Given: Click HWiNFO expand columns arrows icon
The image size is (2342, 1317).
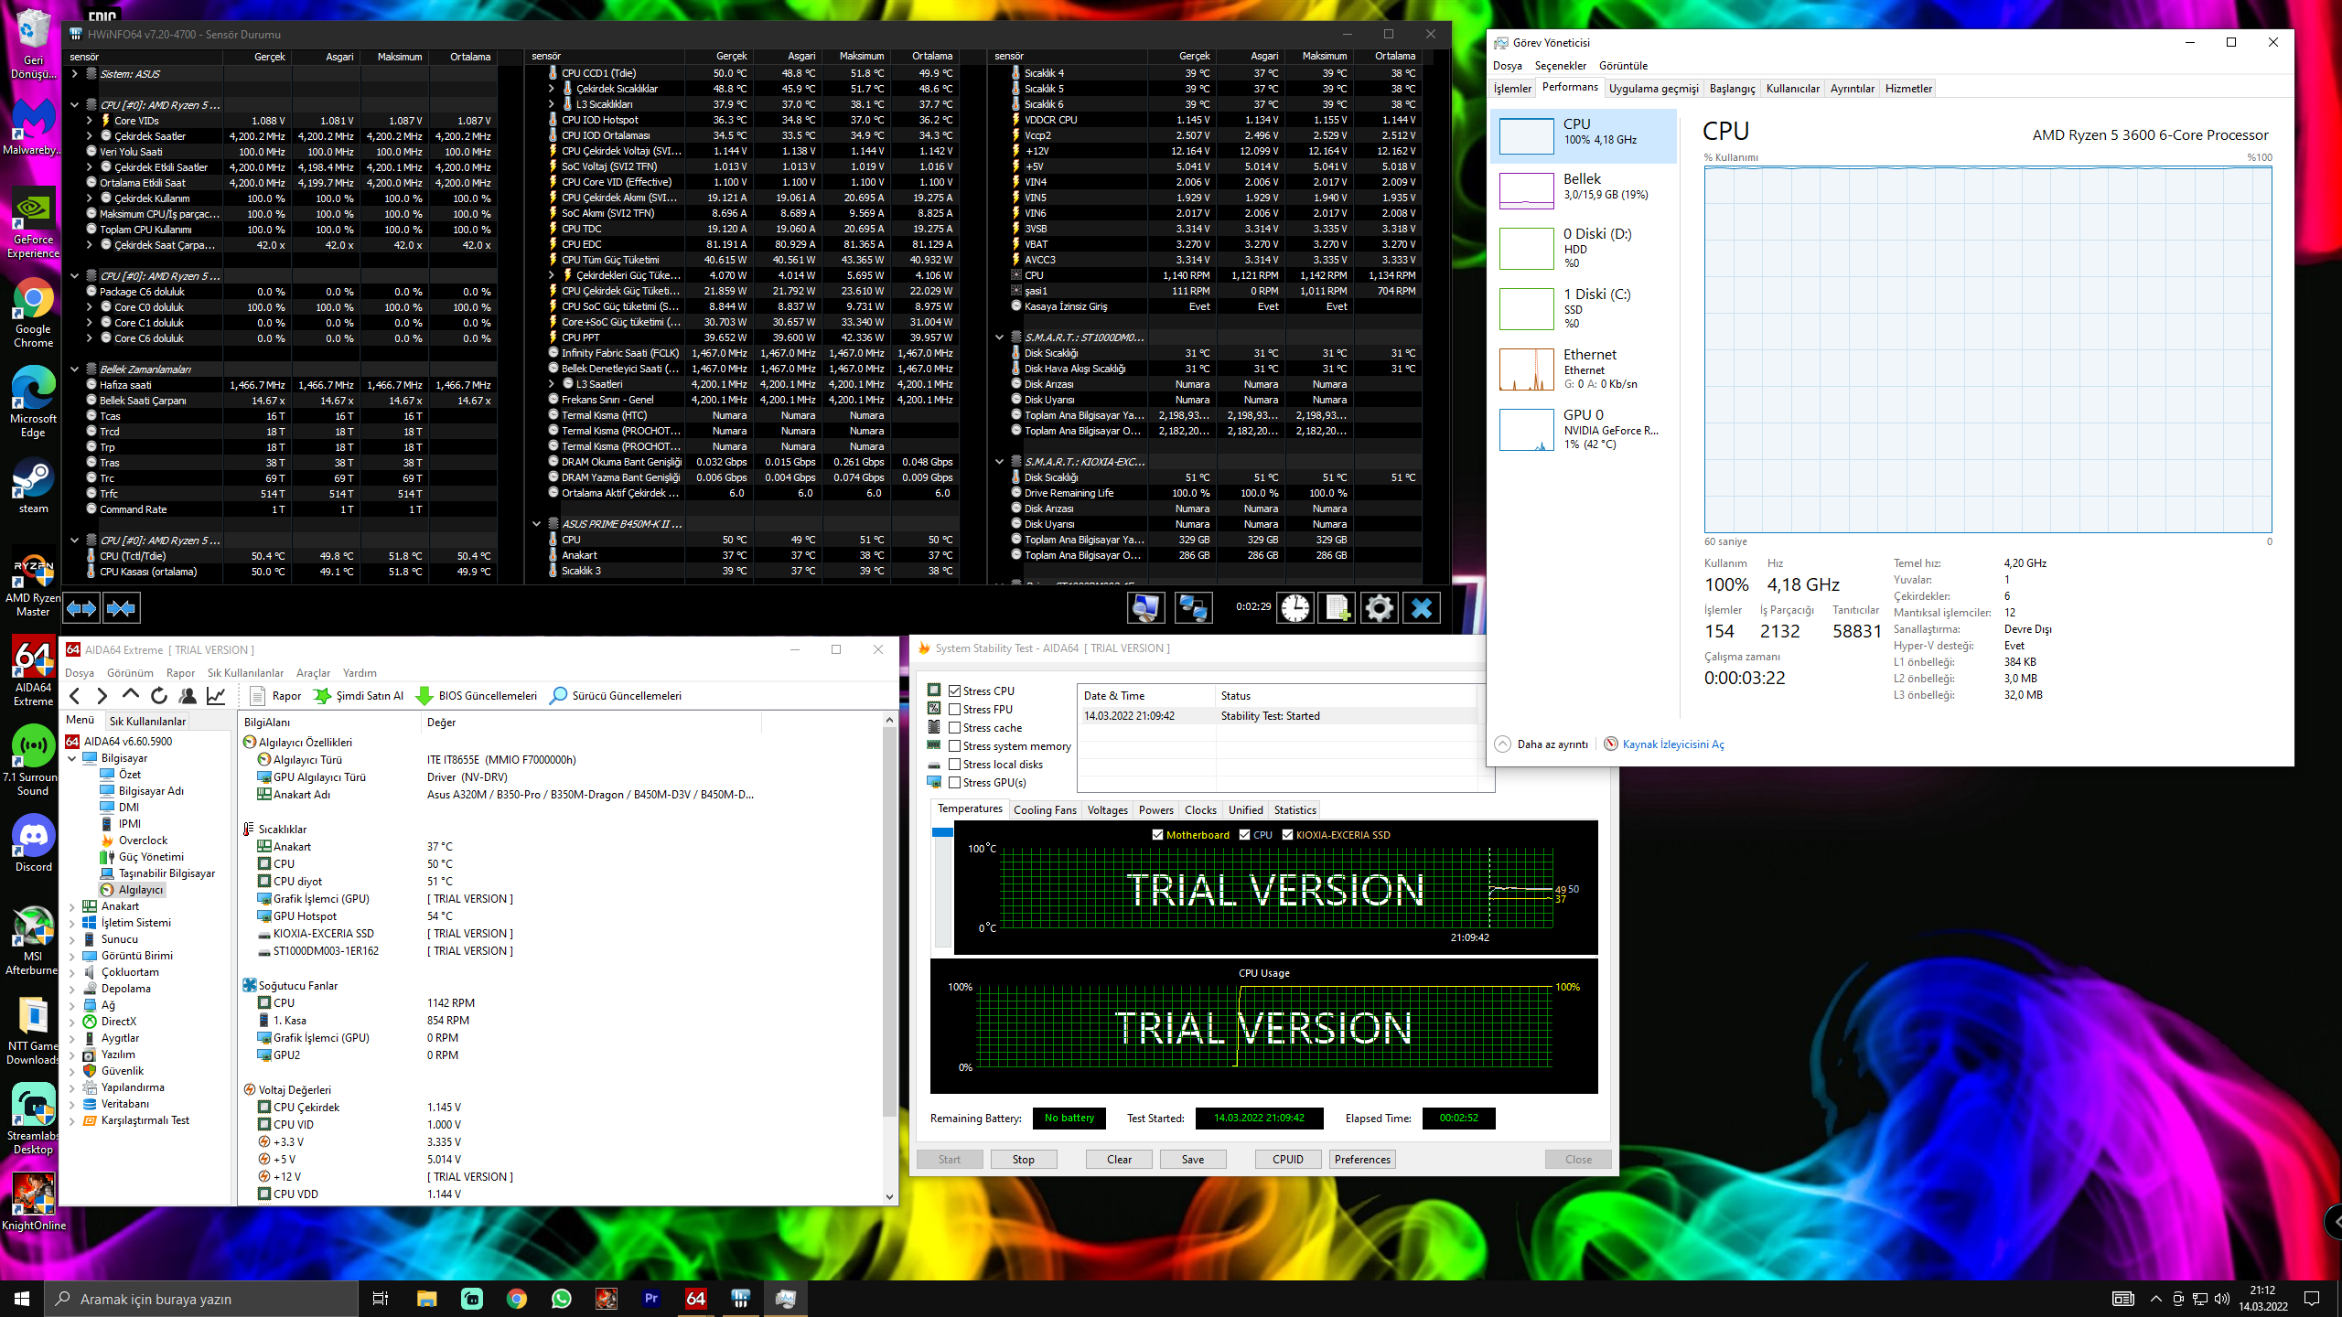Looking at the screenshot, I should (x=81, y=608).
